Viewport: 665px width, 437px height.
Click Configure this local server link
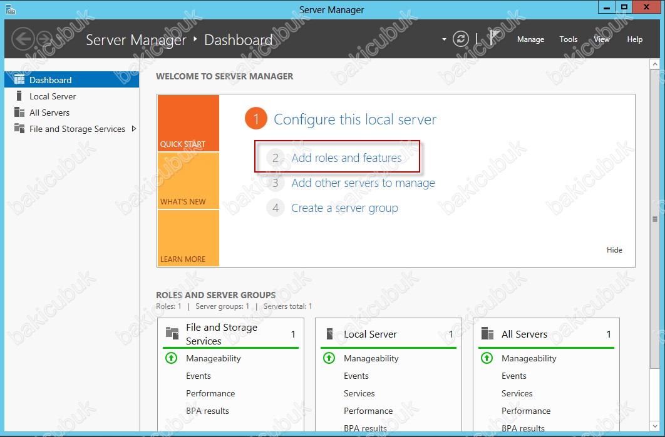(x=355, y=119)
